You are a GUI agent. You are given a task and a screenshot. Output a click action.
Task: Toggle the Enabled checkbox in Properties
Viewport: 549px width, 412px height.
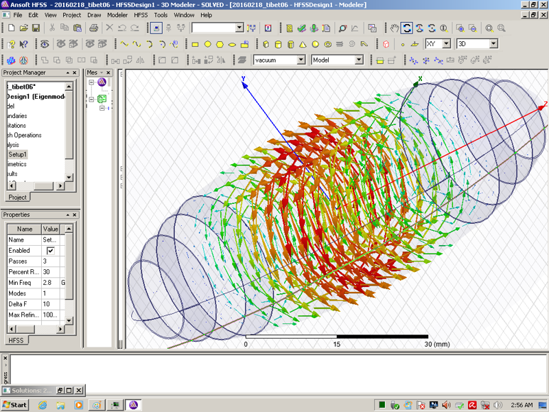[50, 251]
